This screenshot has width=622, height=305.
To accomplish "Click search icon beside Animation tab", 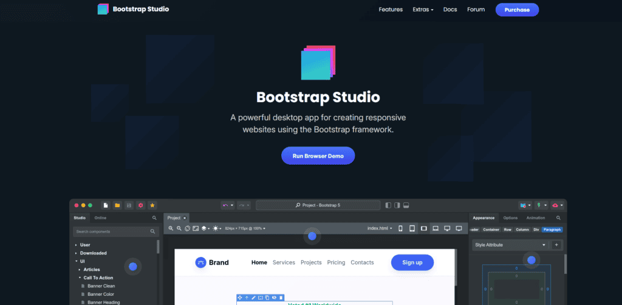I will tap(559, 218).
